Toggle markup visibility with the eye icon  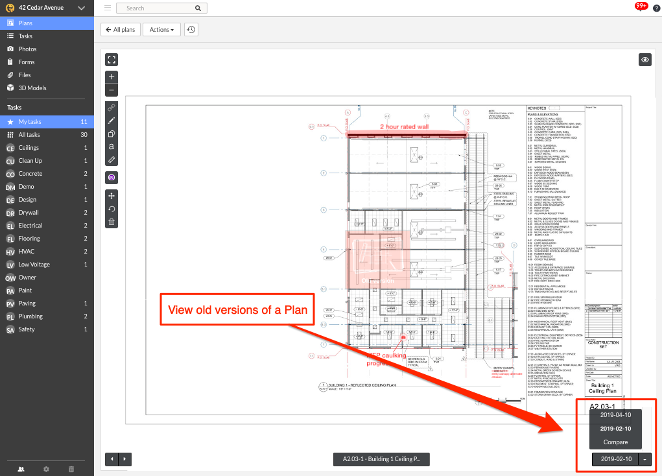644,59
